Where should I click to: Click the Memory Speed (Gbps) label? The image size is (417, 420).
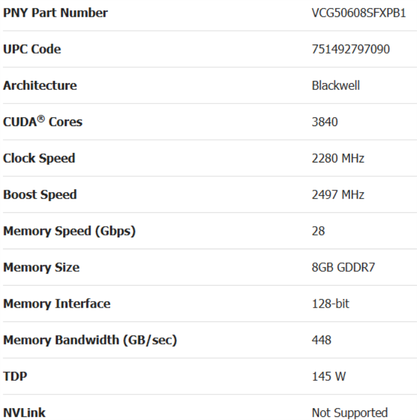tap(69, 231)
